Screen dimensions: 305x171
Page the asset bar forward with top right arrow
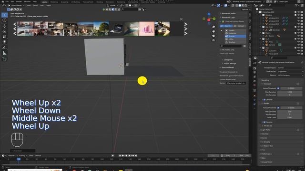[x=186, y=24]
